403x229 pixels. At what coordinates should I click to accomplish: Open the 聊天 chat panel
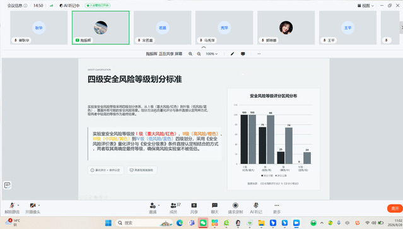tap(214, 208)
